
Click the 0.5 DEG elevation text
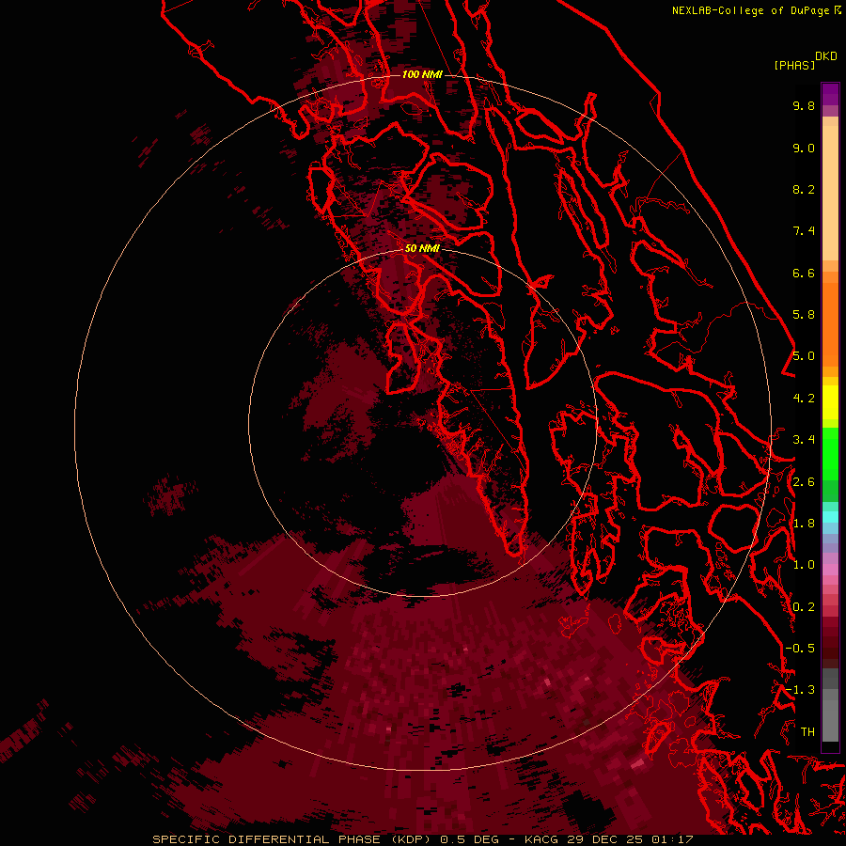468,839
